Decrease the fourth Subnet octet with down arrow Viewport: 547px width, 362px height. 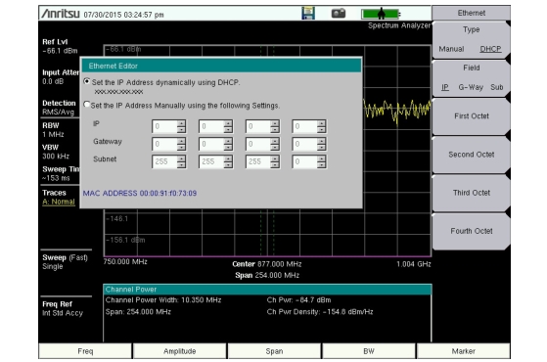point(321,165)
